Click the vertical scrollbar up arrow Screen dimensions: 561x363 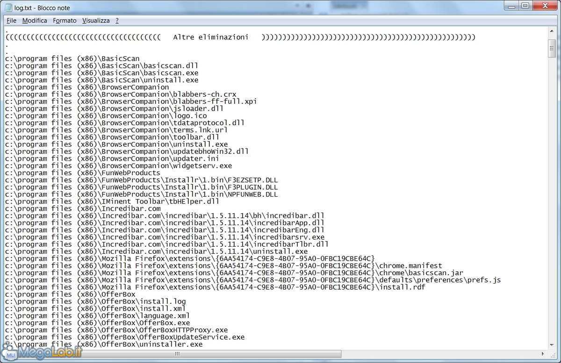pyautogui.click(x=552, y=32)
